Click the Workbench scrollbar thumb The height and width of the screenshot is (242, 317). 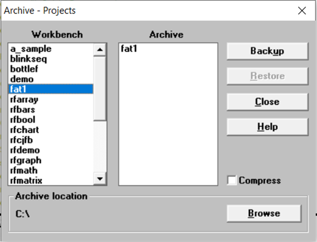[100, 89]
